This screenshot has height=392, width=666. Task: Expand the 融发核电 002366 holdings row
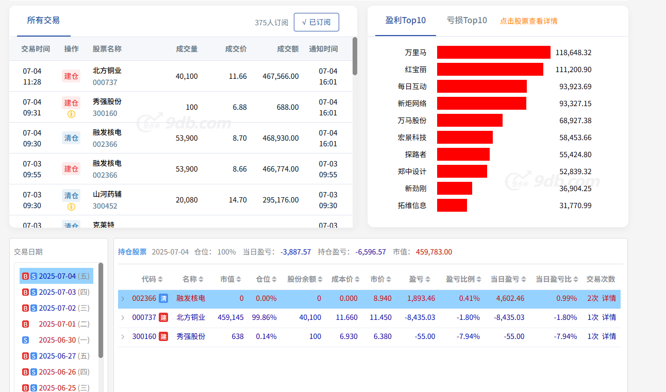pyautogui.click(x=123, y=299)
